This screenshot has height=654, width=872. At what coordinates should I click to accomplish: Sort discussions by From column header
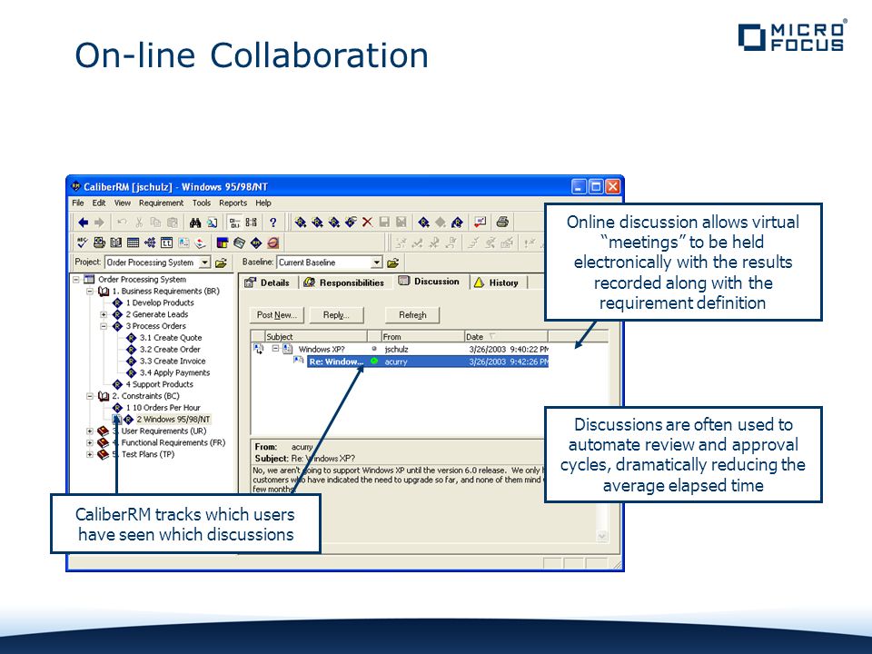422,336
